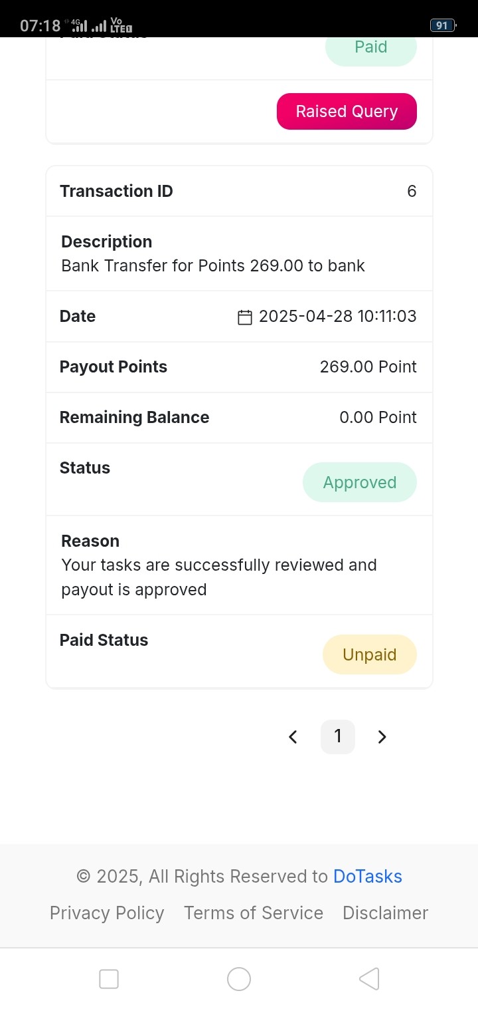478x1011 pixels.
Task: Open the DoTasks link in footer
Action: click(x=368, y=877)
